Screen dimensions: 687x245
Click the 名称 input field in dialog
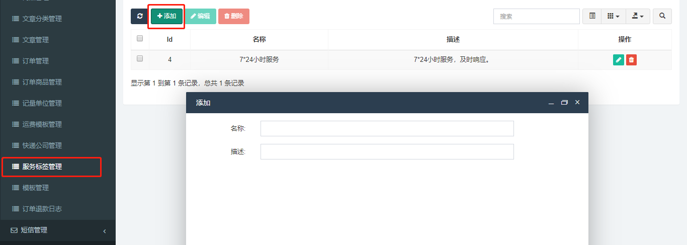(387, 128)
